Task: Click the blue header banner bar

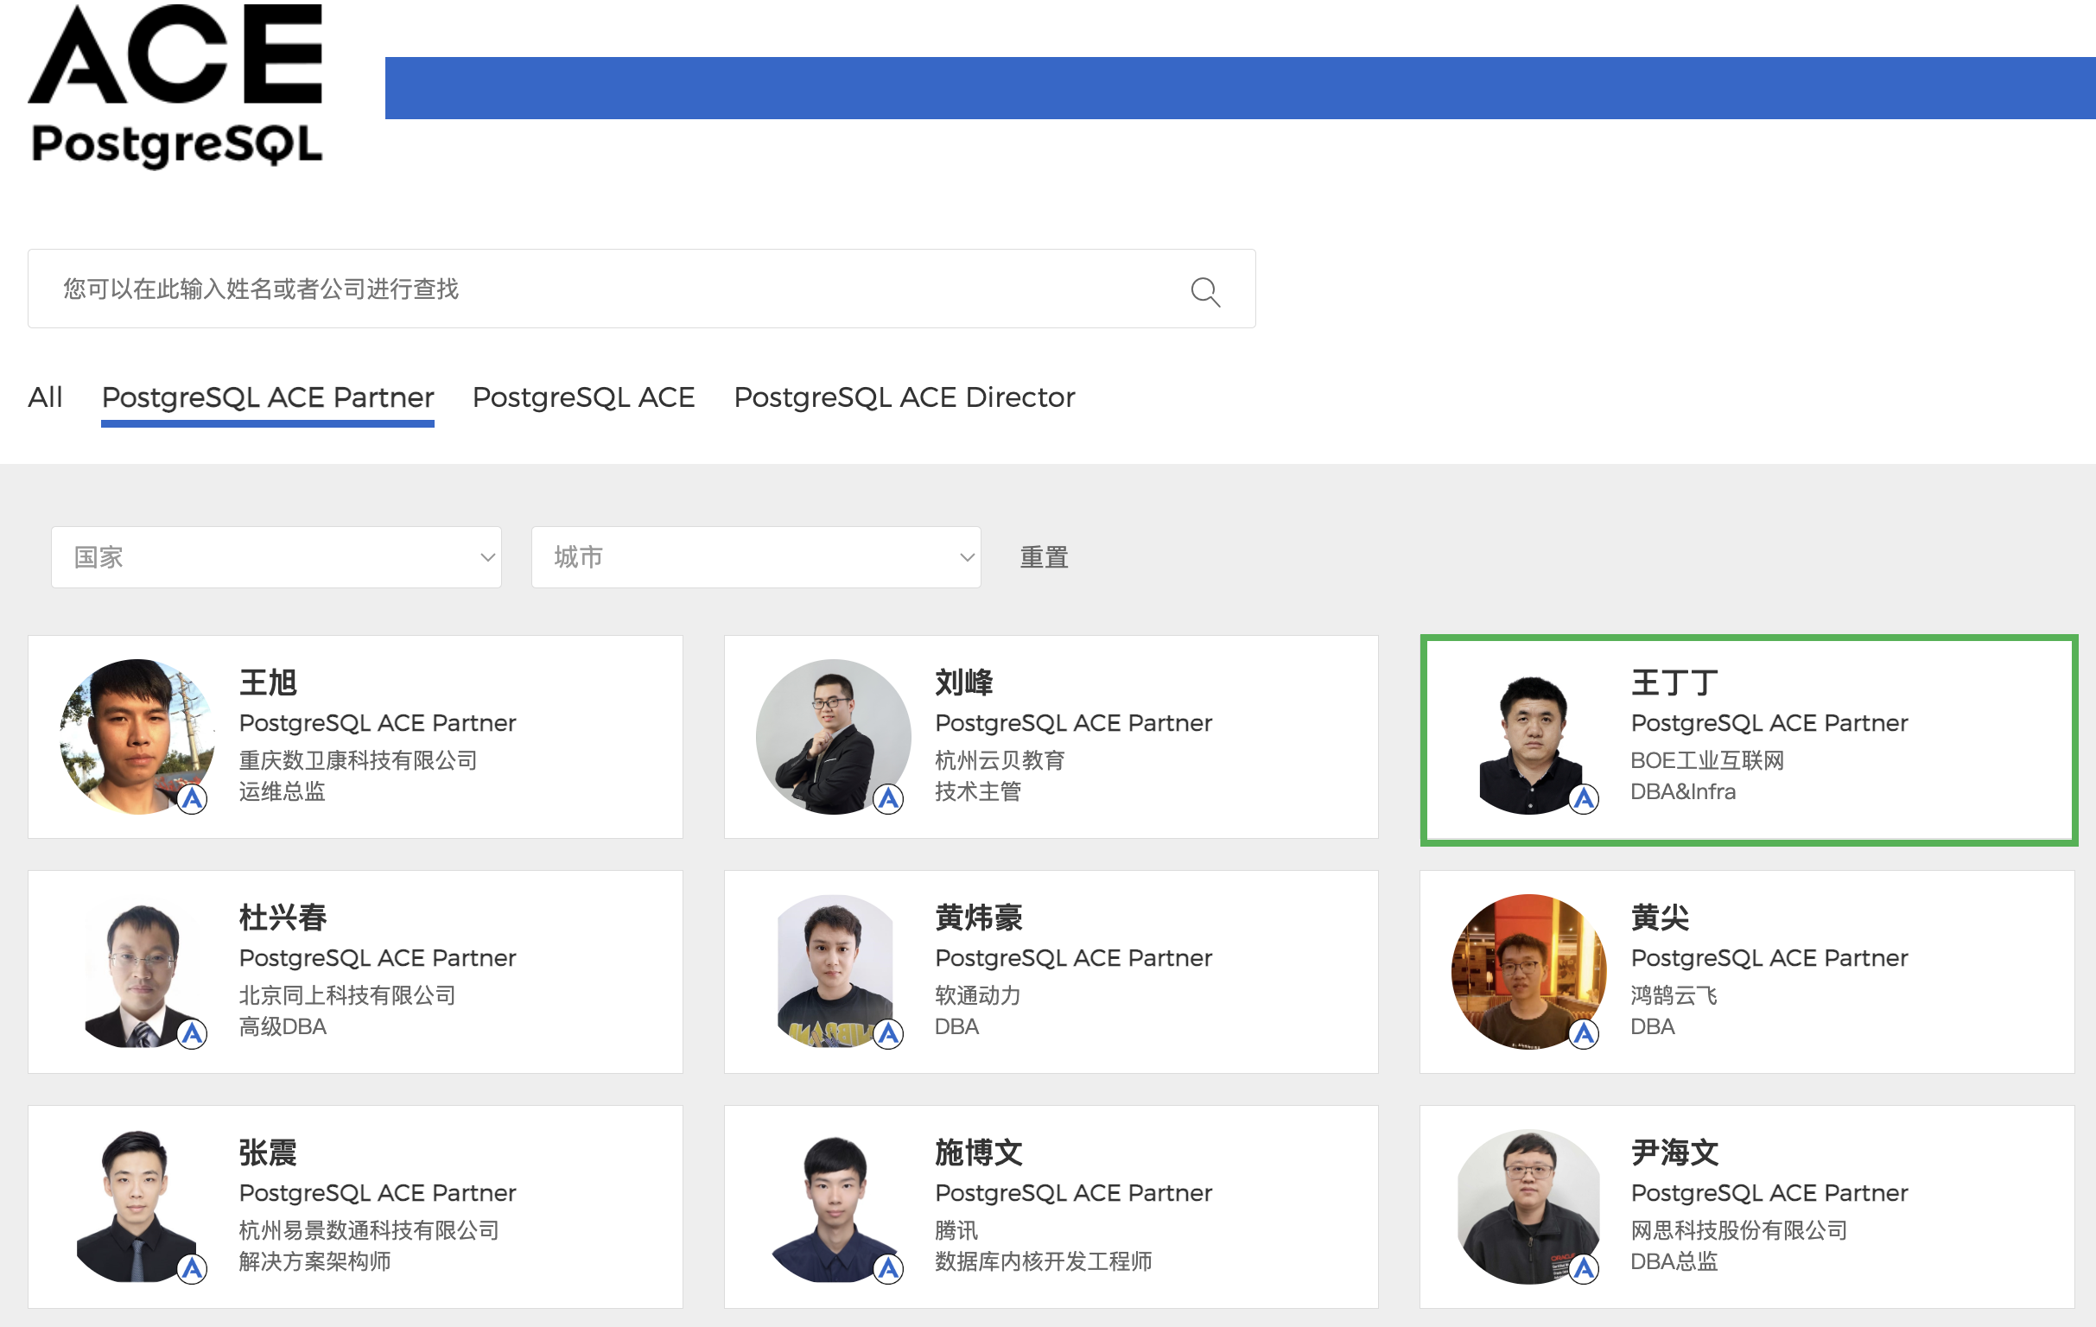Action: coord(1240,88)
